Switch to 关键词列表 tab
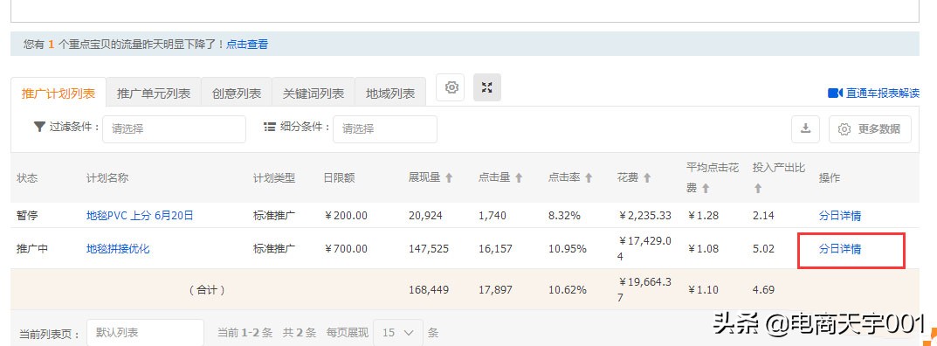The image size is (937, 346). pos(313,93)
